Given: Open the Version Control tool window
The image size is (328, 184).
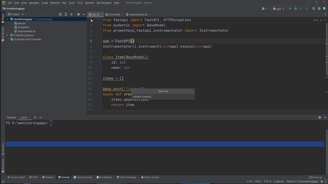Looking at the screenshot, I should pos(16,177).
